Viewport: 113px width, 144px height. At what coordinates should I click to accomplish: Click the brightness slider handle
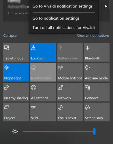click(x=94, y=131)
